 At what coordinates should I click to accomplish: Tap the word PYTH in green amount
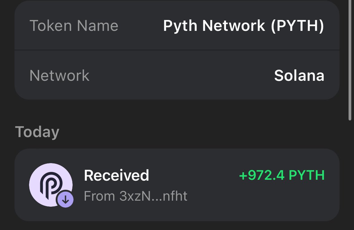[x=306, y=176]
